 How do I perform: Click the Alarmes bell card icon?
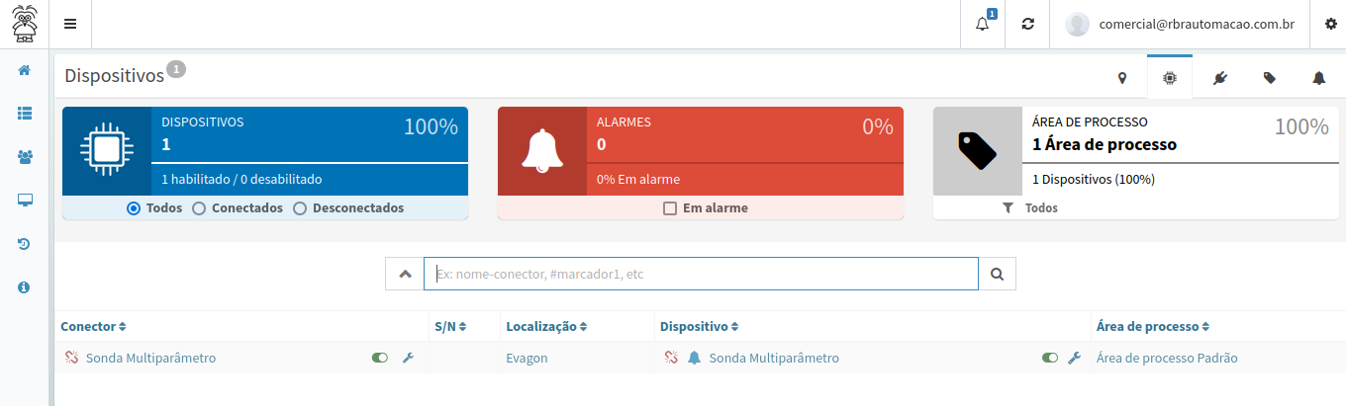(542, 150)
